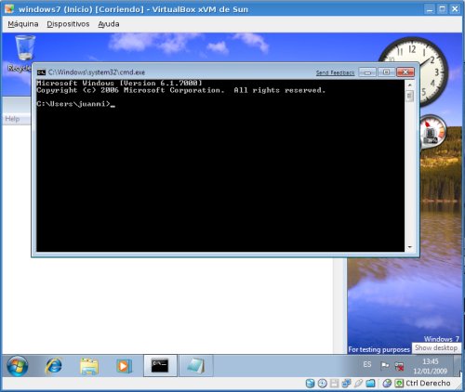Image resolution: width=465 pixels, height=392 pixels.
Task: Minimize the cmd.exe window
Action: 367,72
